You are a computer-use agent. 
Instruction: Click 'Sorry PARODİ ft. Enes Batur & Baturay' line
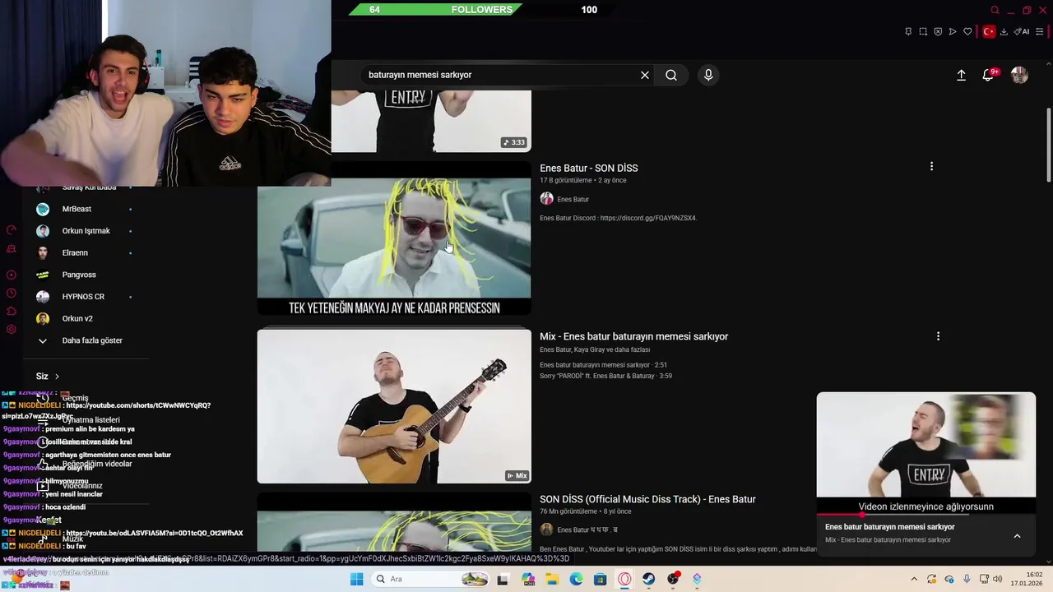pos(605,376)
